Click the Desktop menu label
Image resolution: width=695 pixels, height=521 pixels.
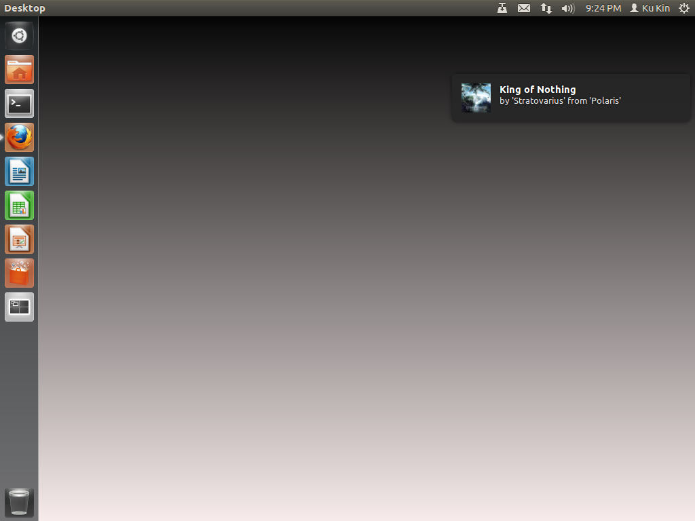tap(24, 8)
